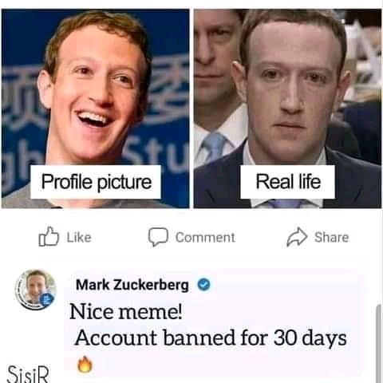383x383 pixels.
Task: Click the thumbs-up Like icon
Action: 49,236
